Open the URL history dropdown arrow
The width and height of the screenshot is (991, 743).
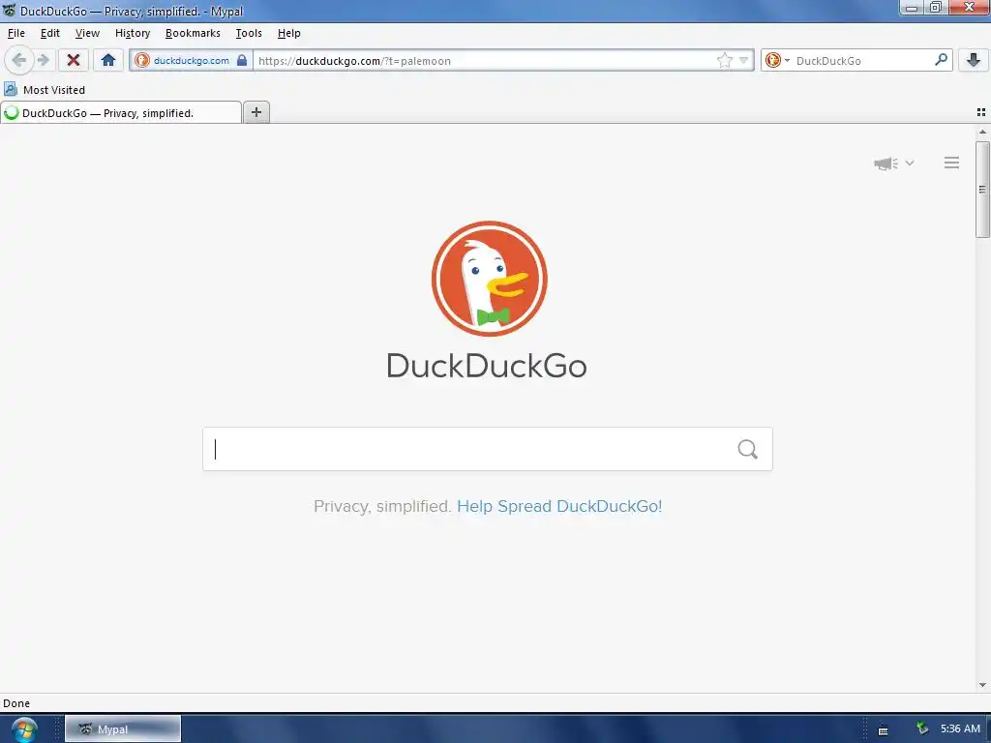(744, 61)
